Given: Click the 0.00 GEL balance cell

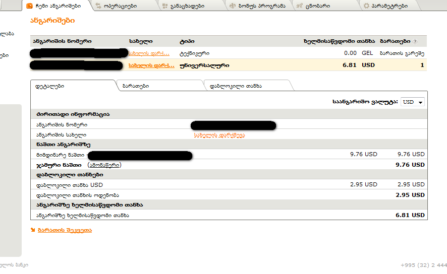Looking at the screenshot, I should [358, 53].
